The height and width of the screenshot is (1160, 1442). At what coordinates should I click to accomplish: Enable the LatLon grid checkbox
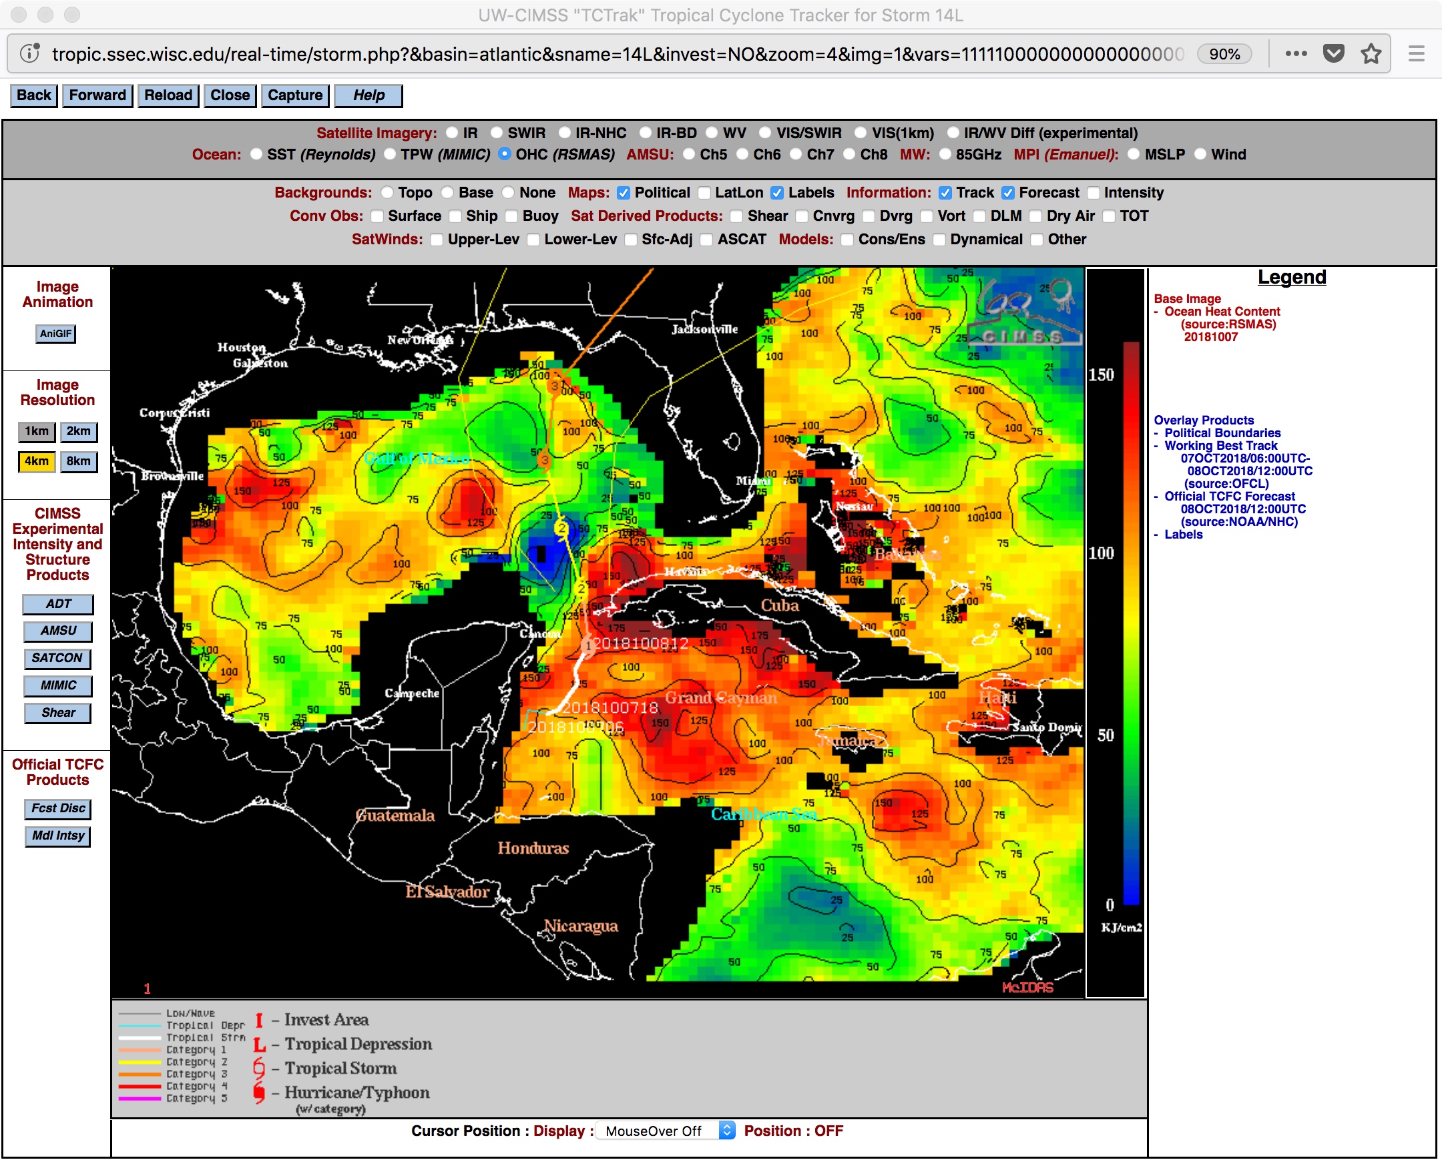[x=704, y=192]
